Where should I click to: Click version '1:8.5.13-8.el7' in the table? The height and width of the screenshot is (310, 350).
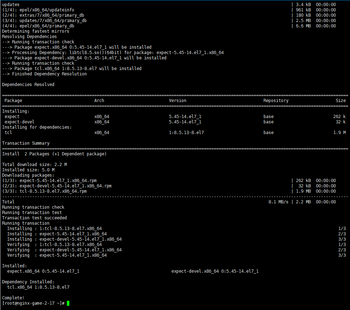[186, 133]
